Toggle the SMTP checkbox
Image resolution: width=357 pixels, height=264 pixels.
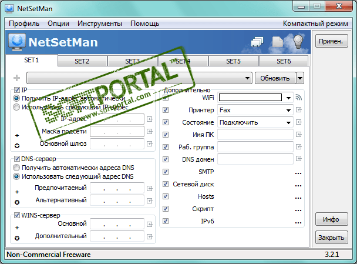[x=166, y=172]
